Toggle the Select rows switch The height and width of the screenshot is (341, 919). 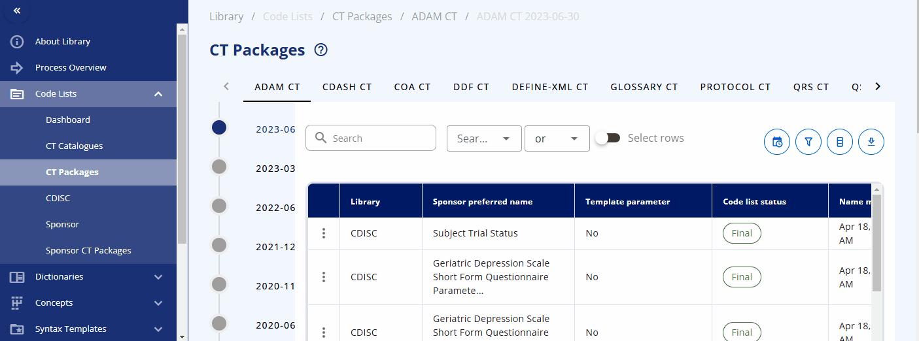tap(608, 138)
